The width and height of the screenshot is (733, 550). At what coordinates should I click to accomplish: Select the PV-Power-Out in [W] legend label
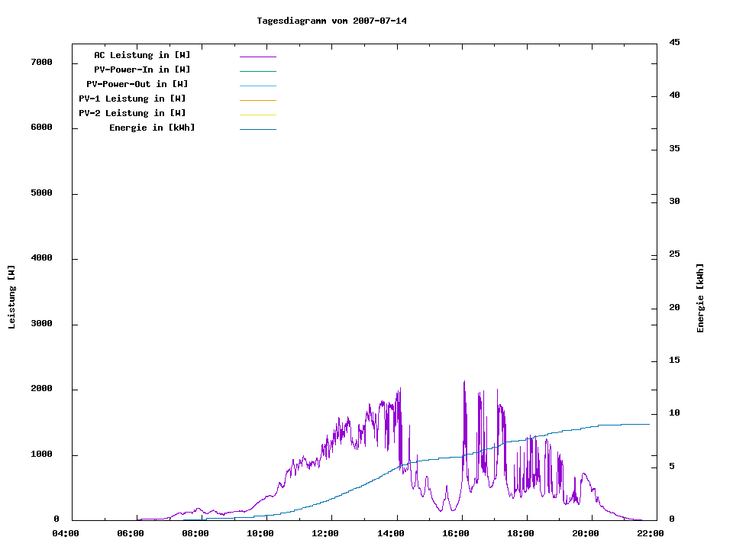pos(137,84)
